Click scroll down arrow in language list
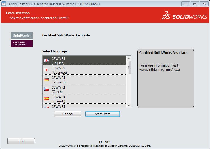 coord(129,105)
